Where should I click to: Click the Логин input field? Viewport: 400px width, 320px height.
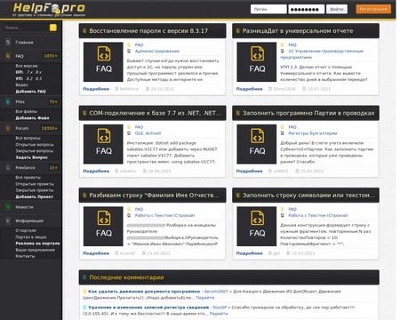[268, 9]
